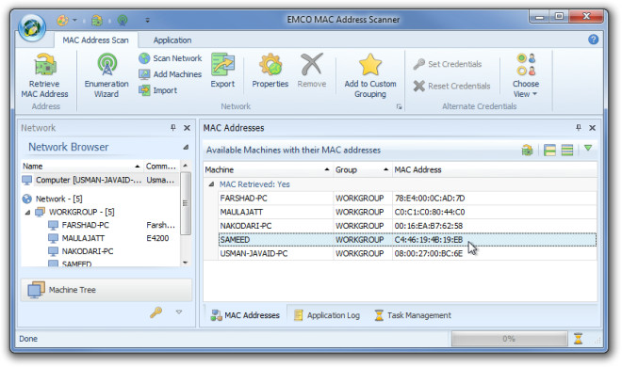Select MAC Addresses bottom tab
This screenshot has width=622, height=367.
click(x=245, y=315)
